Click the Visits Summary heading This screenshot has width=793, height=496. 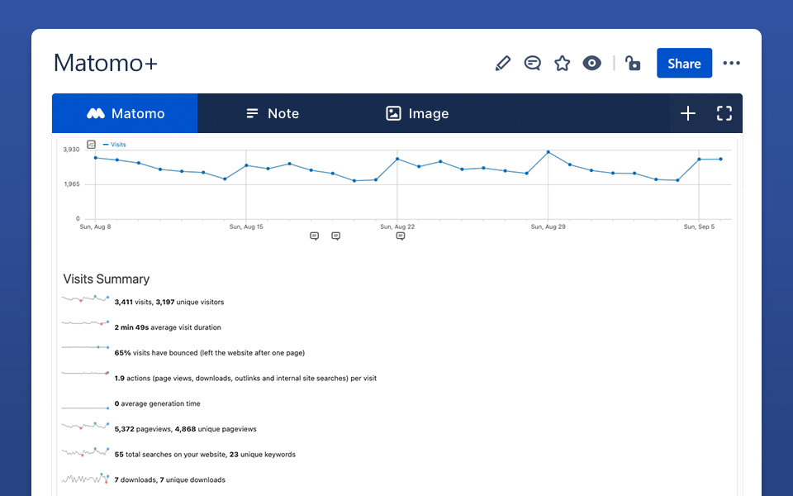(x=107, y=279)
